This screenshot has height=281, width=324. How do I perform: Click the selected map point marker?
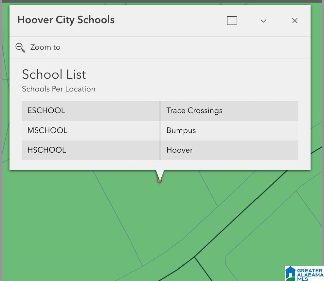click(x=159, y=181)
